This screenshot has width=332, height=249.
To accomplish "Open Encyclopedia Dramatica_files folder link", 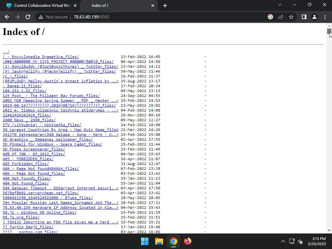I will [41, 57].
